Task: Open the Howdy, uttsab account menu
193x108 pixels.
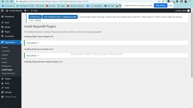Action: pos(182,11)
